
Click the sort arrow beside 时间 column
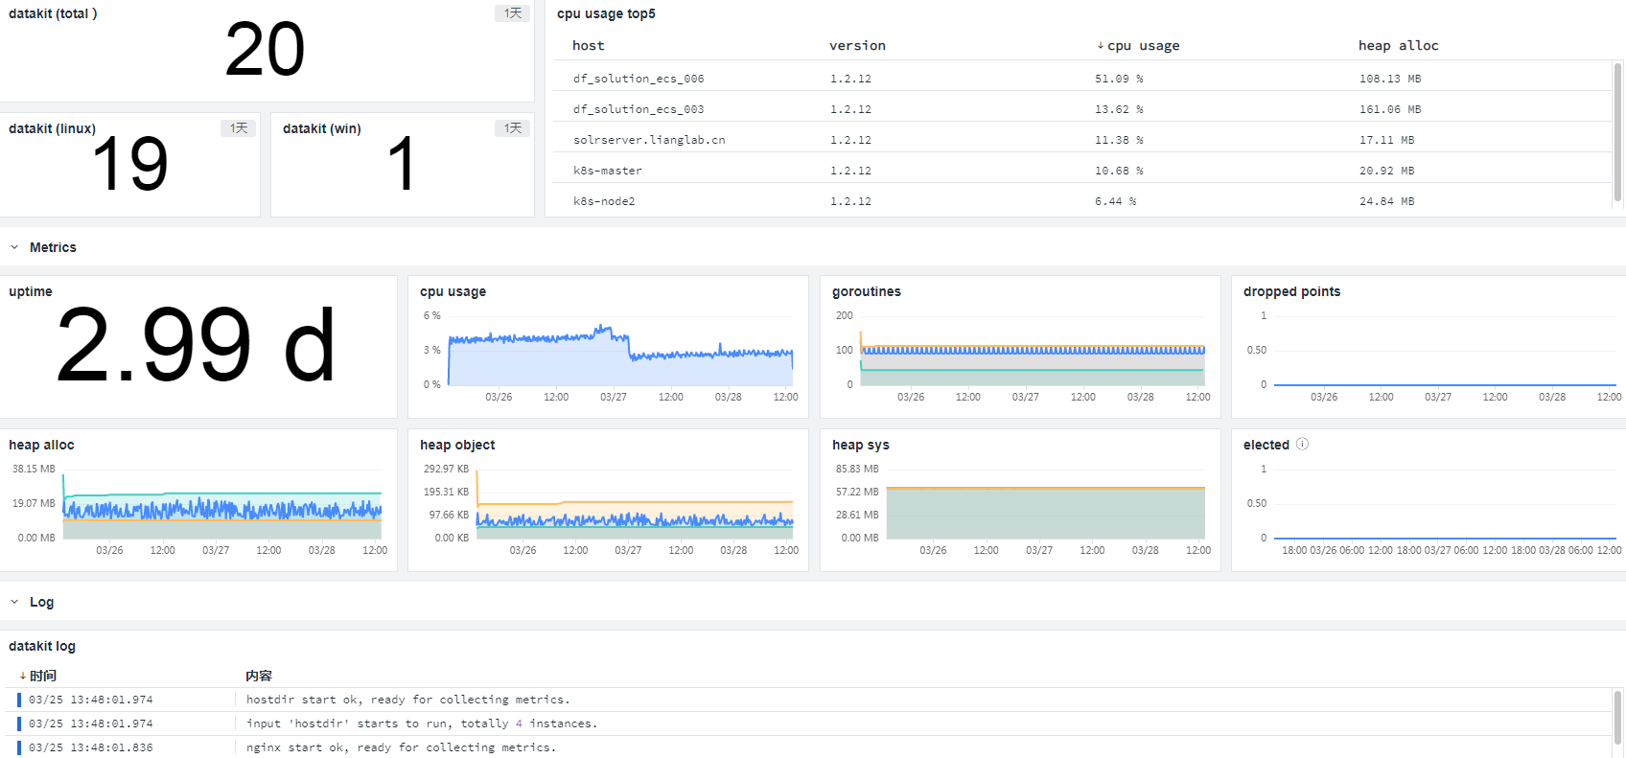23,676
